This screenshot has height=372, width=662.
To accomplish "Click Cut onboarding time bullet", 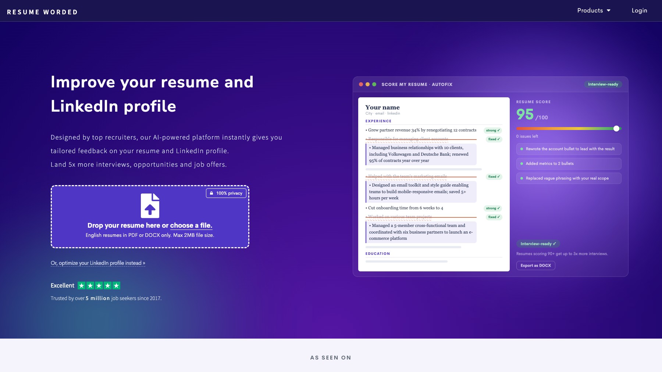I will [x=404, y=208].
